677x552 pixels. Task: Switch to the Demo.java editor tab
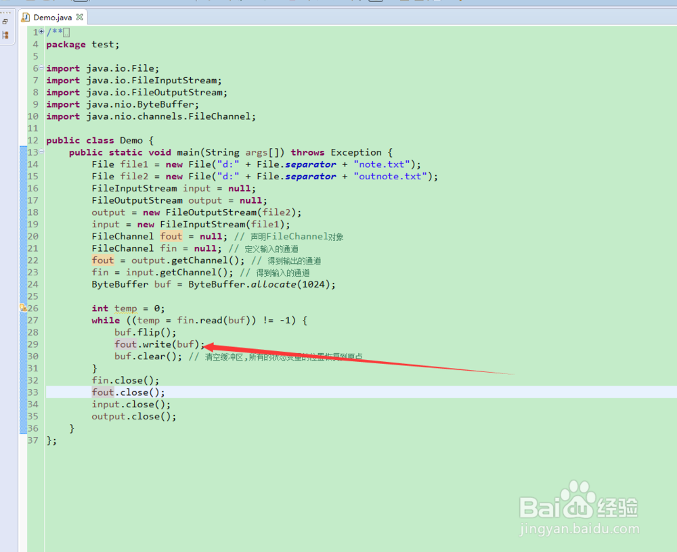coord(52,18)
